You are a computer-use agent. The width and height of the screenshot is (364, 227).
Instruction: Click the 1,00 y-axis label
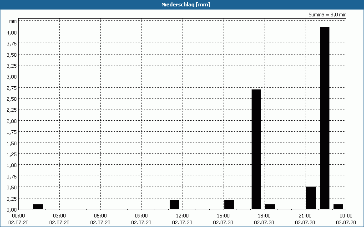[12, 166]
